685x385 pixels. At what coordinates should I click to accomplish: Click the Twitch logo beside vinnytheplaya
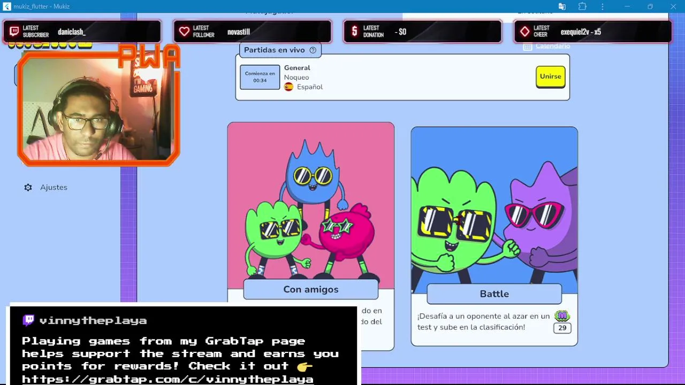point(28,320)
